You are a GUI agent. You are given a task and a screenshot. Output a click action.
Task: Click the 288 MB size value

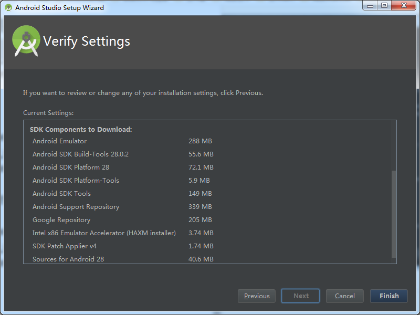tap(200, 141)
